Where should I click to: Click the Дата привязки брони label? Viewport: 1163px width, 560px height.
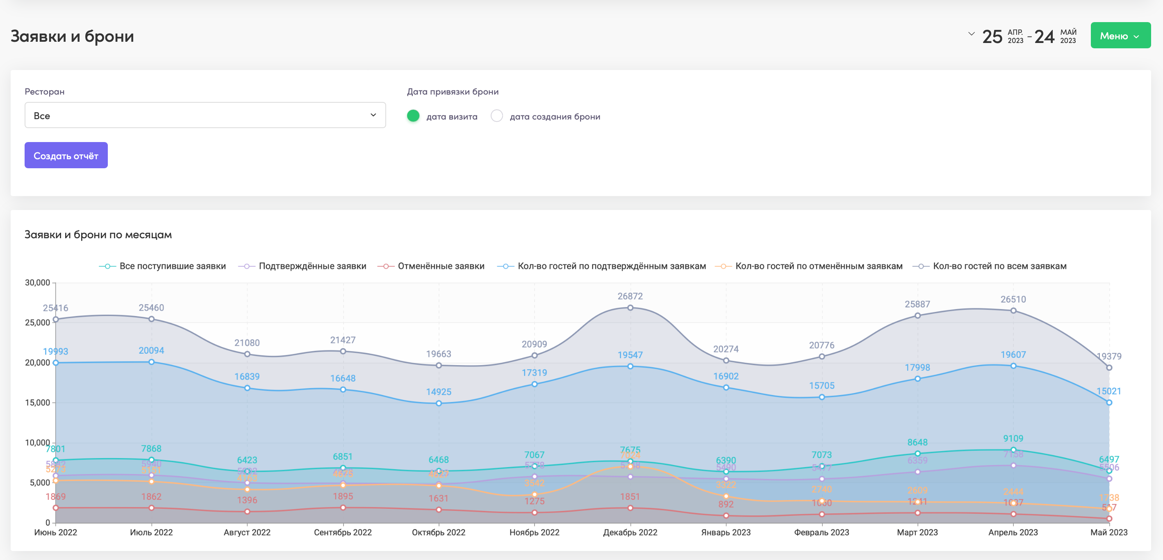(x=453, y=92)
